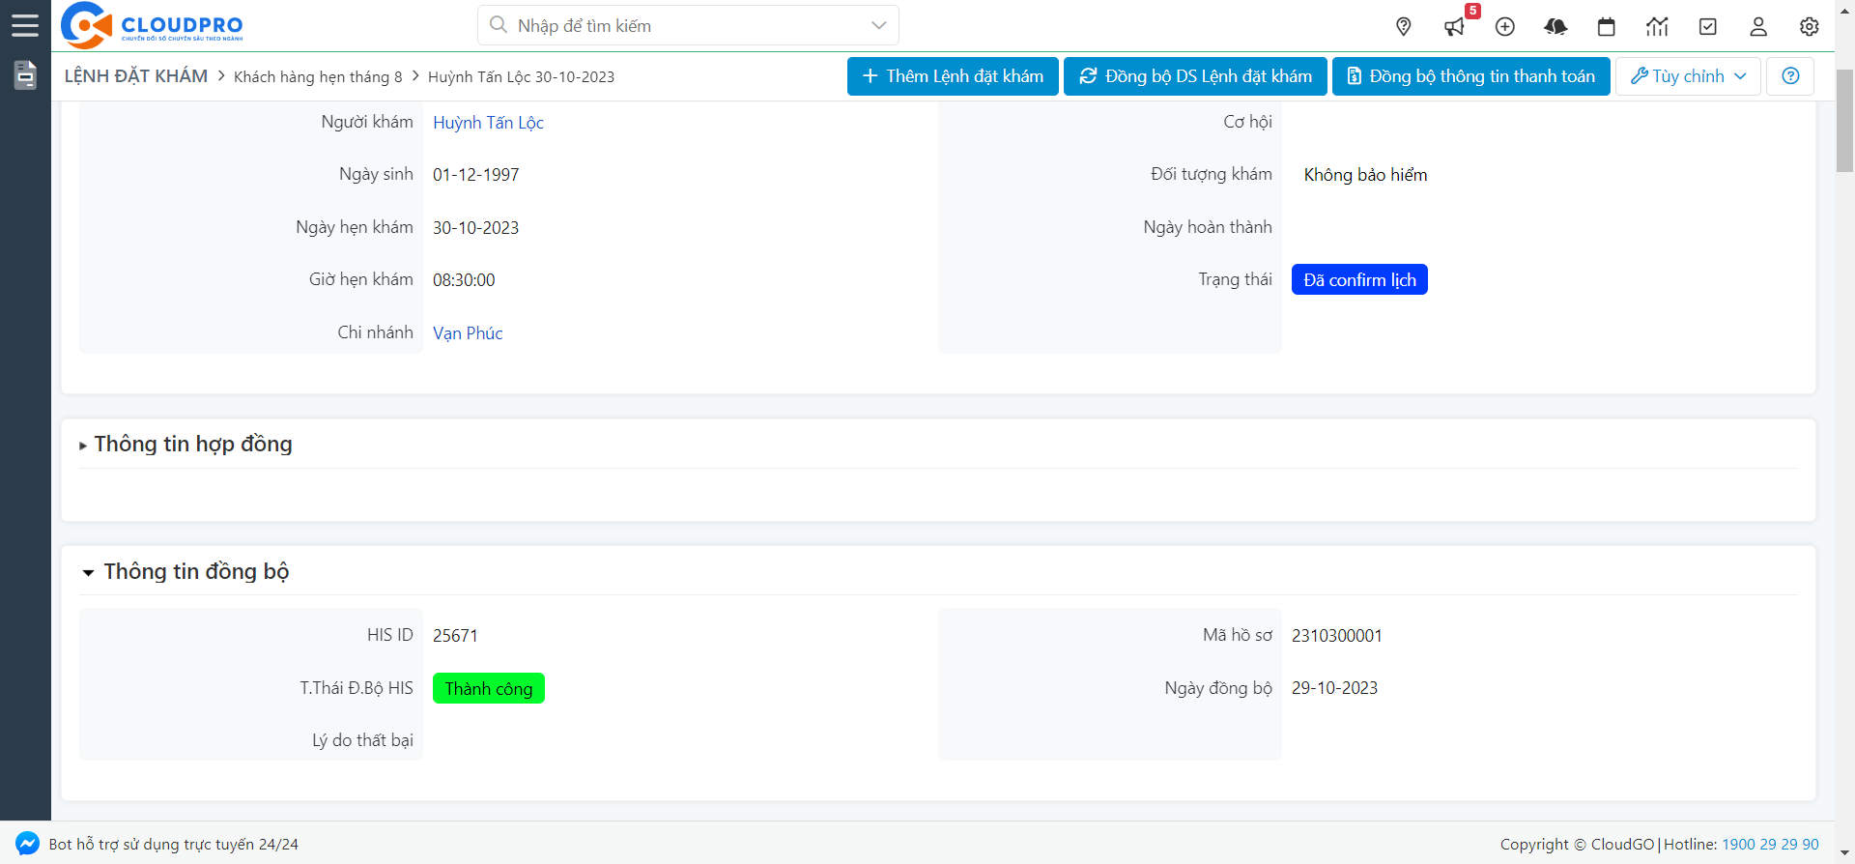Open the Huỳnh Tấn Lộc patient link

click(x=488, y=123)
